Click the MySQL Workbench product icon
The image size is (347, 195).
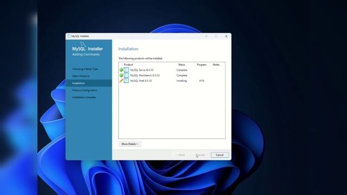(126, 75)
